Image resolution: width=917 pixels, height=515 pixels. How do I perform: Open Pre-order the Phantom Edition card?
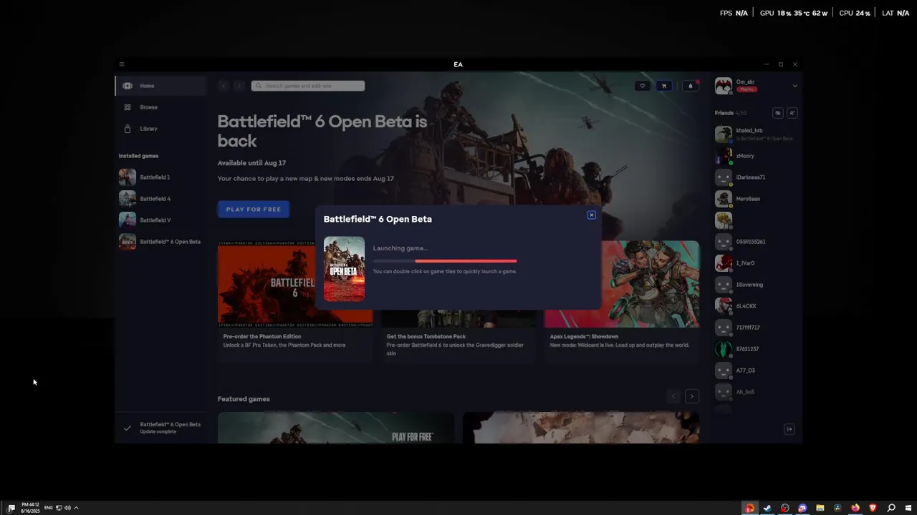(295, 302)
